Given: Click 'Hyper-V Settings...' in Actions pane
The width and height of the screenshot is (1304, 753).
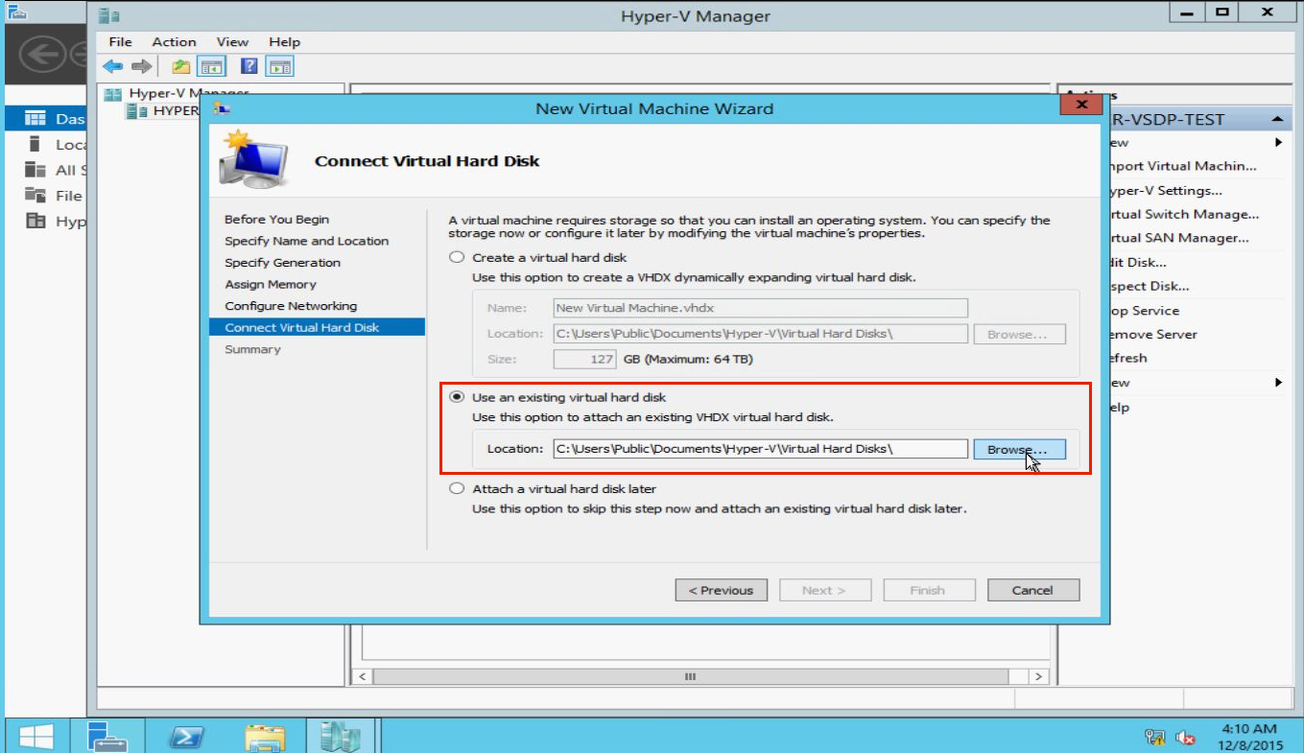Looking at the screenshot, I should pyautogui.click(x=1164, y=190).
